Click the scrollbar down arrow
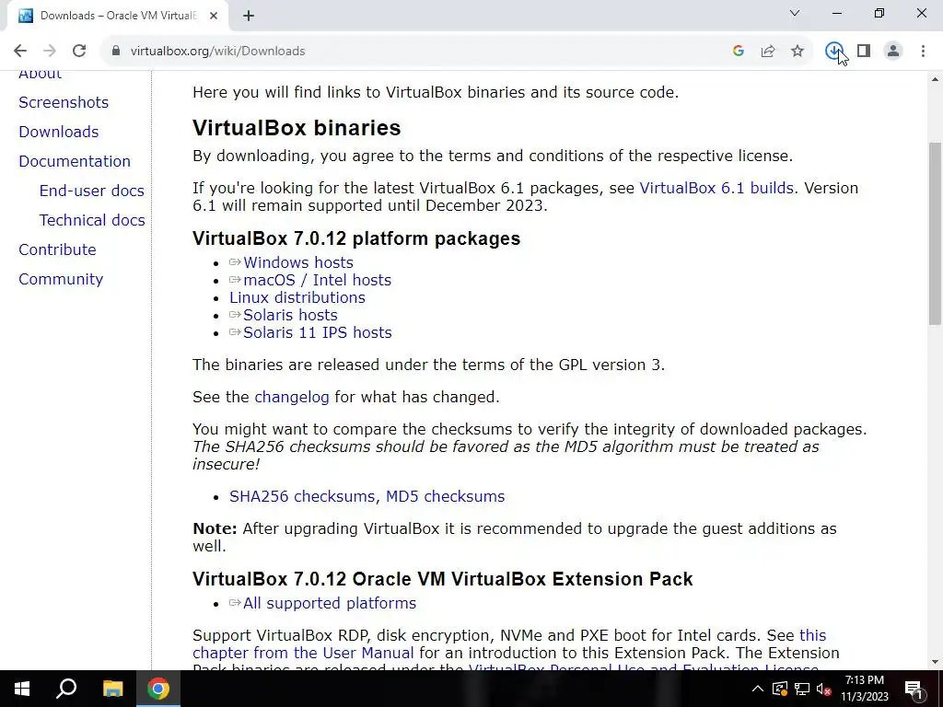The height and width of the screenshot is (707, 943). [935, 662]
